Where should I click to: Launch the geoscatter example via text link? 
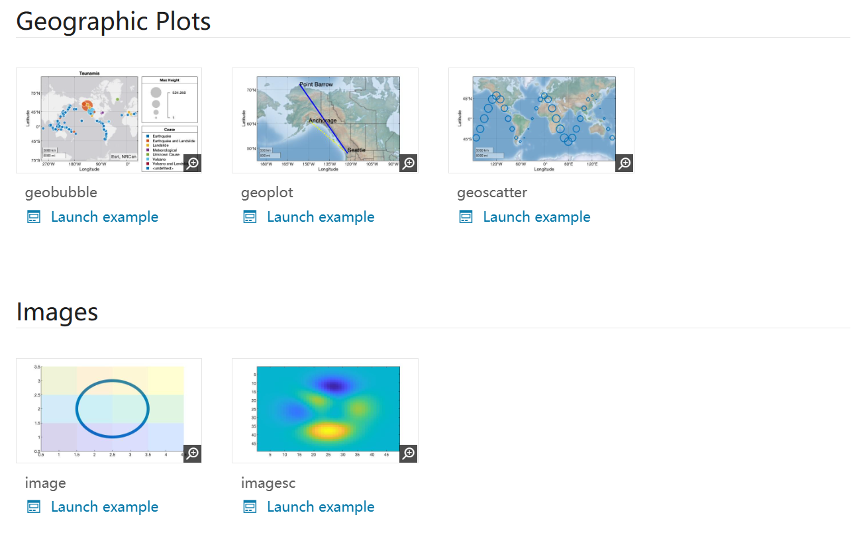[536, 217]
